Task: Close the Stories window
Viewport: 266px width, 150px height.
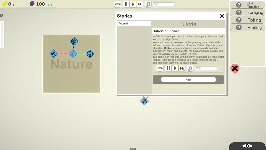Action: 222,16
